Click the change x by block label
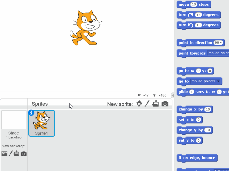This screenshot has width=229, height=171. pos(191,109)
